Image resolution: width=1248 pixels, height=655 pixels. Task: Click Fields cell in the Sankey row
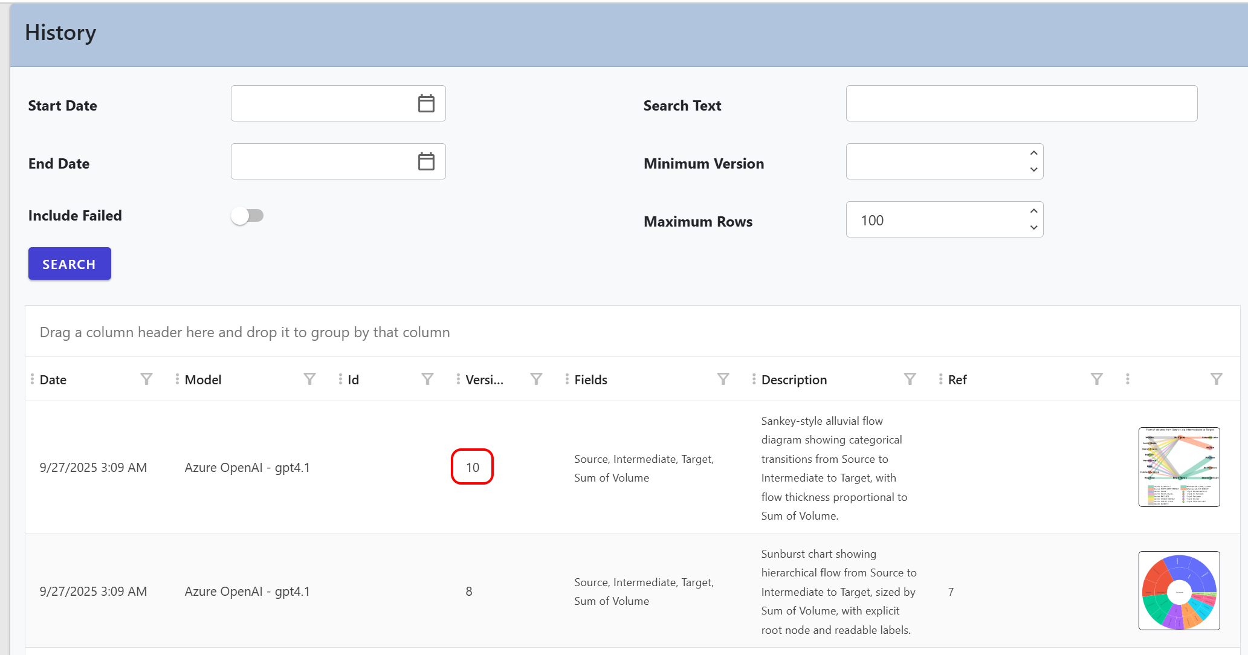644,468
